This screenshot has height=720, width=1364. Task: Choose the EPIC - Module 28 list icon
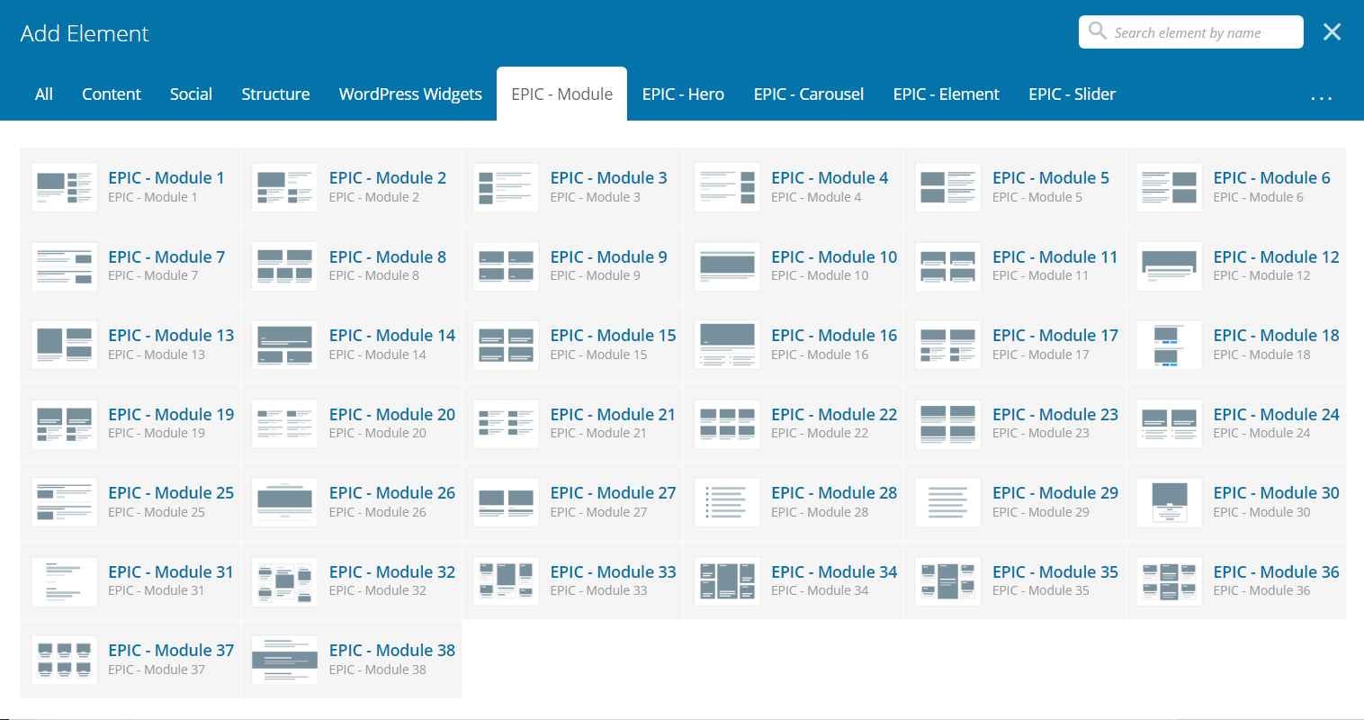(x=727, y=502)
